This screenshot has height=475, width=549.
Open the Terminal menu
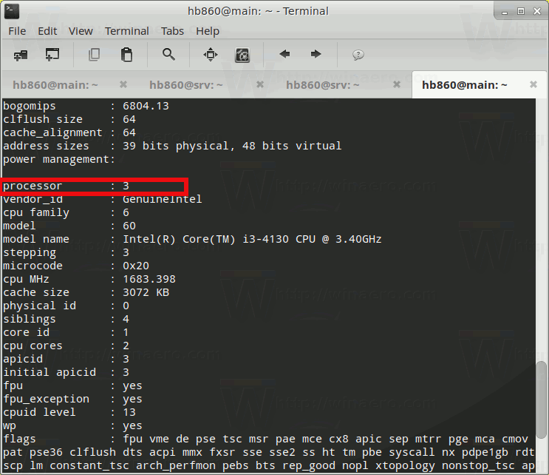tap(126, 30)
